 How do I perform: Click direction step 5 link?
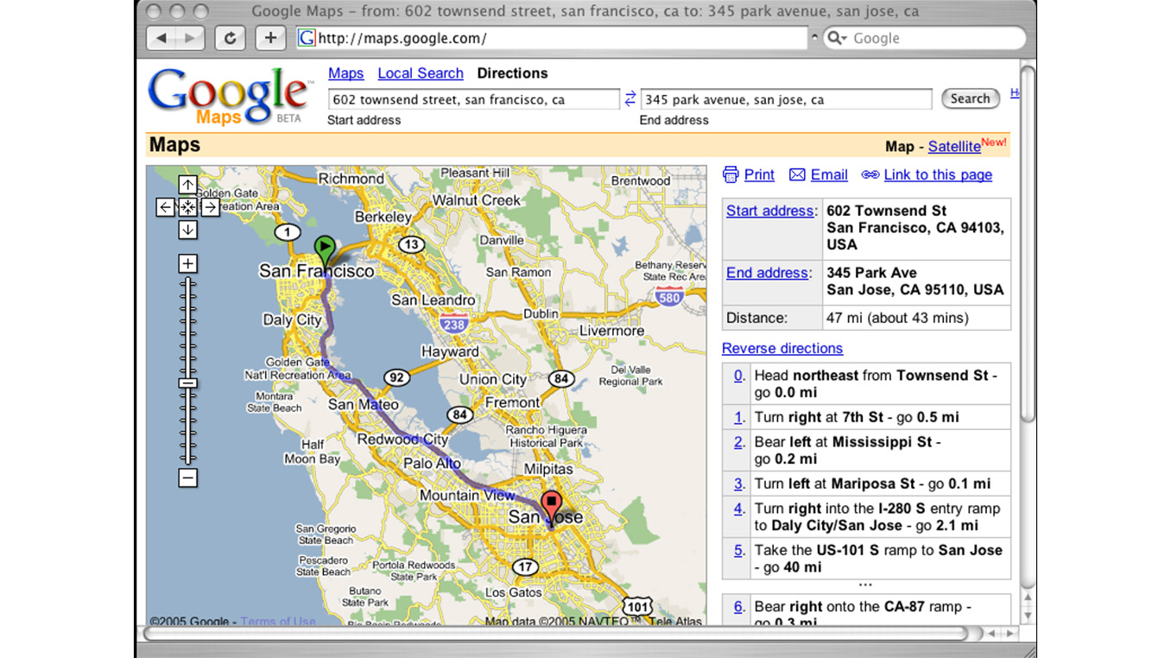pyautogui.click(x=738, y=550)
